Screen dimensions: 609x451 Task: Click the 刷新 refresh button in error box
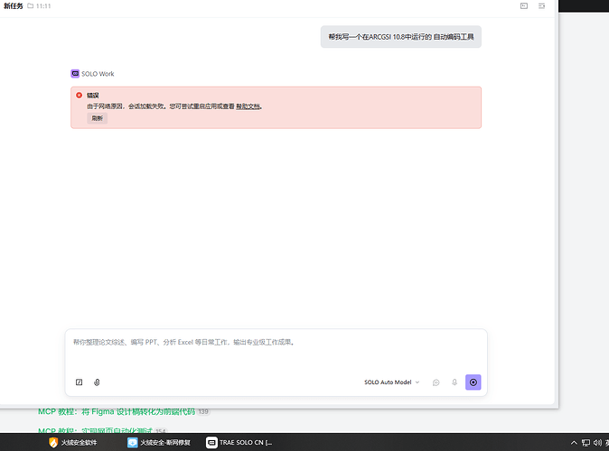coord(97,118)
